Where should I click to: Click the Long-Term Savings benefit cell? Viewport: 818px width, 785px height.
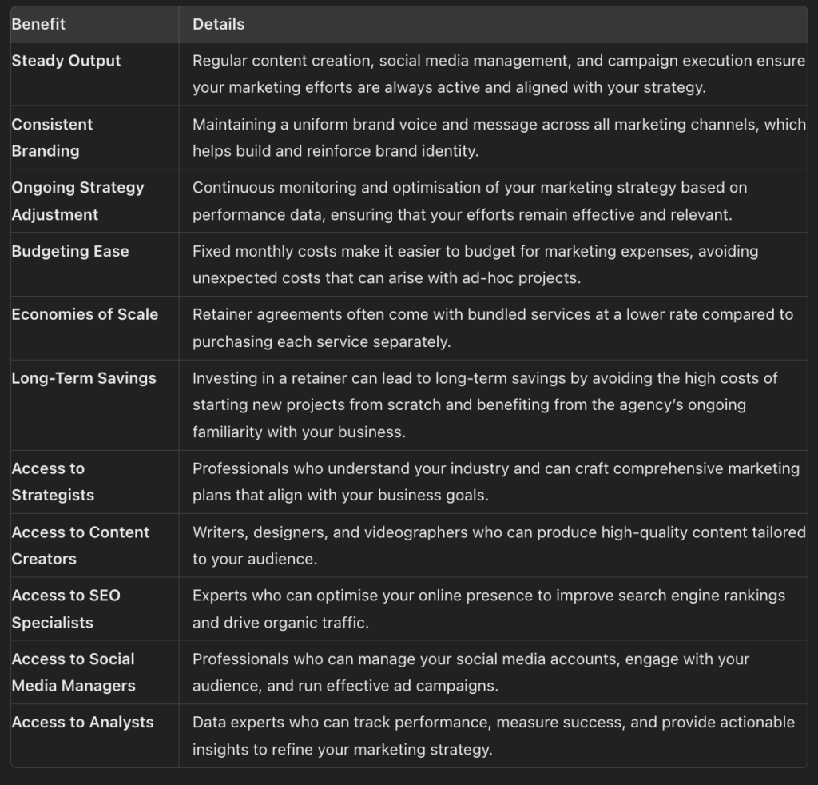(84, 378)
